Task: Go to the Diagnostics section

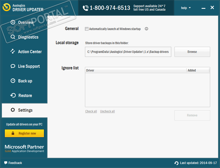Action: [25, 37]
